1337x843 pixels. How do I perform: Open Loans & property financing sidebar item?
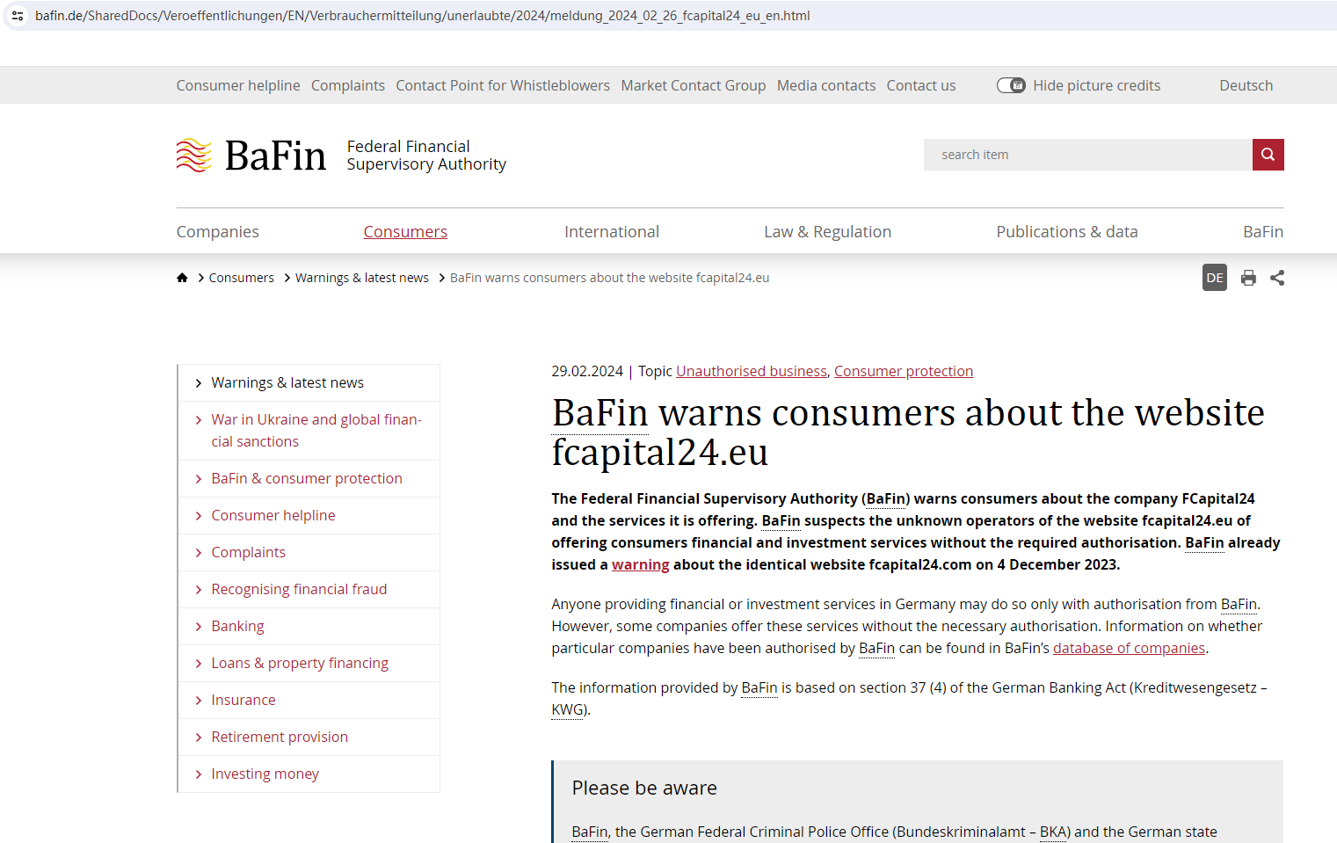click(300, 663)
